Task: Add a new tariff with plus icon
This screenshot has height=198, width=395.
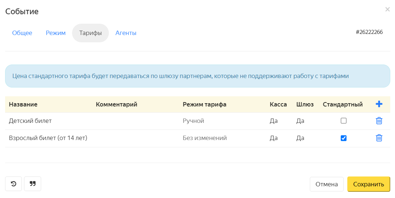Action: coord(379,104)
